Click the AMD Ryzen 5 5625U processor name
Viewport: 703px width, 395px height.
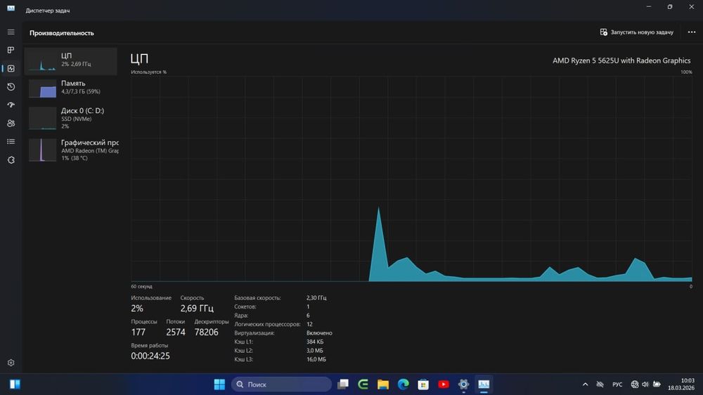[x=621, y=60]
